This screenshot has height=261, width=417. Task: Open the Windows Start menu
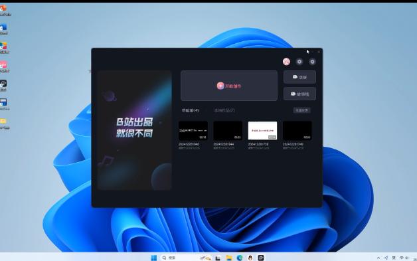153,258
